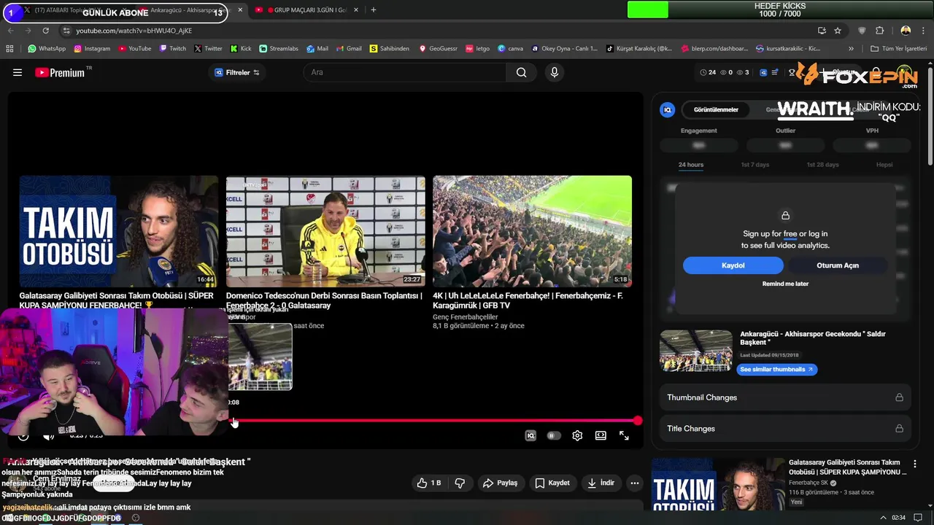Click the YouTube Premium logo
This screenshot has height=525, width=934.
point(60,72)
